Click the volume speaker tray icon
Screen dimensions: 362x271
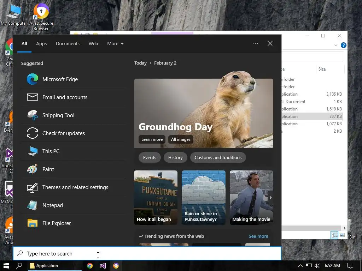(317, 266)
